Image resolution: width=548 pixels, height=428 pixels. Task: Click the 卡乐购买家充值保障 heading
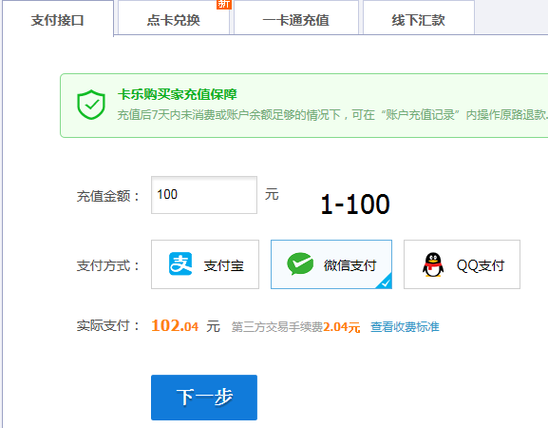pyautogui.click(x=178, y=94)
